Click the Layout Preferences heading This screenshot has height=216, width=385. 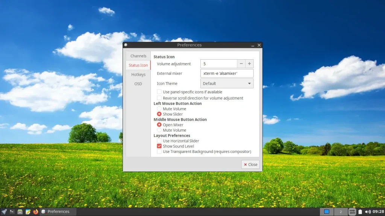pyautogui.click(x=172, y=135)
